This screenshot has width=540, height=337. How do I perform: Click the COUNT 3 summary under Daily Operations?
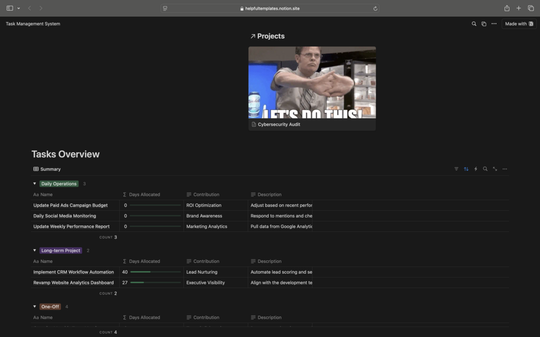[108, 237]
